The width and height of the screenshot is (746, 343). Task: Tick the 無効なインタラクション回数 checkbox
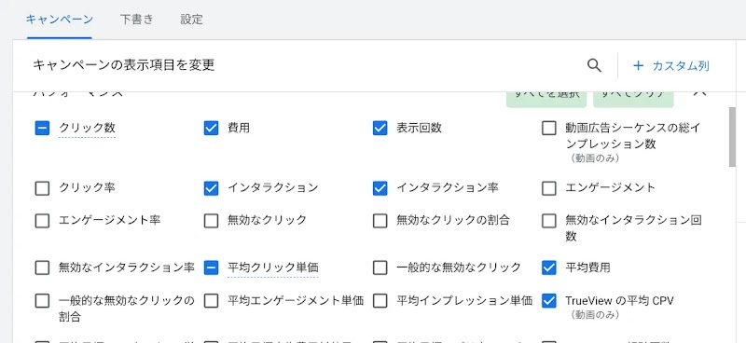(x=549, y=221)
